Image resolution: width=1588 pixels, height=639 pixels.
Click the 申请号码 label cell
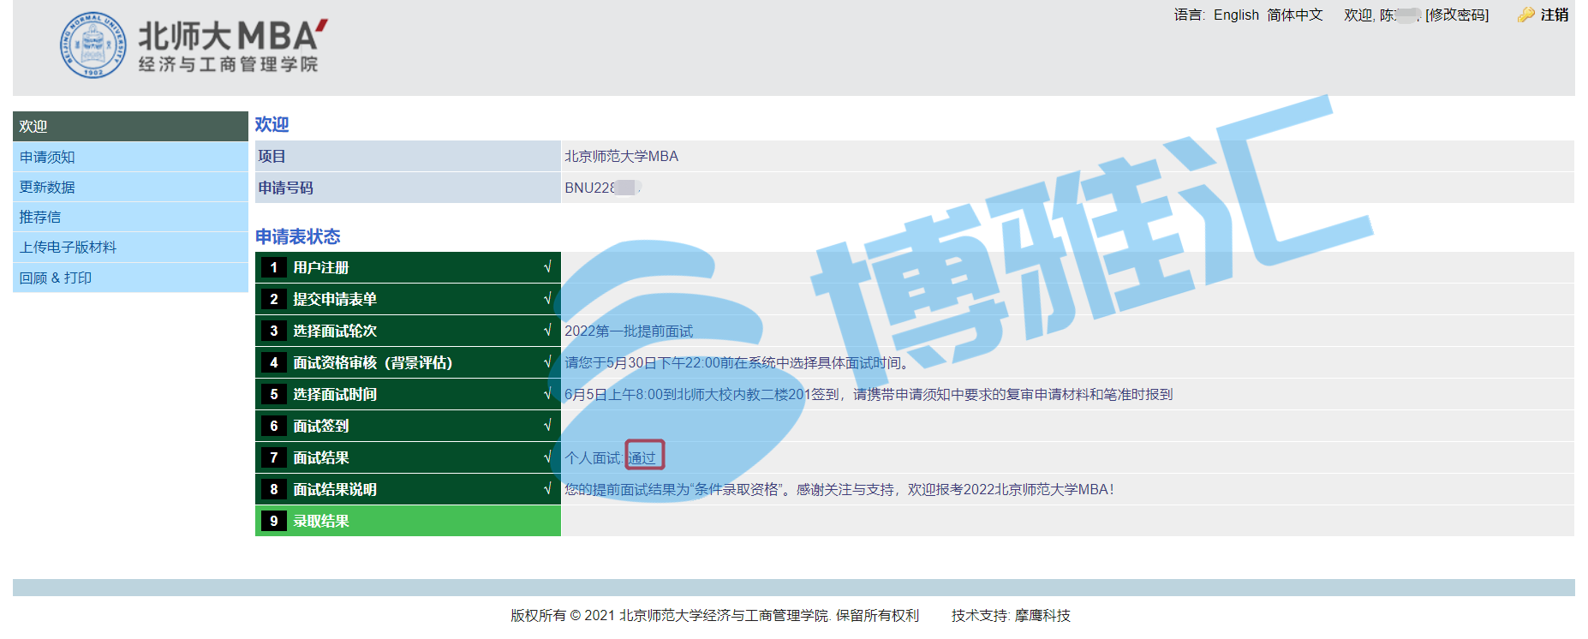click(408, 188)
